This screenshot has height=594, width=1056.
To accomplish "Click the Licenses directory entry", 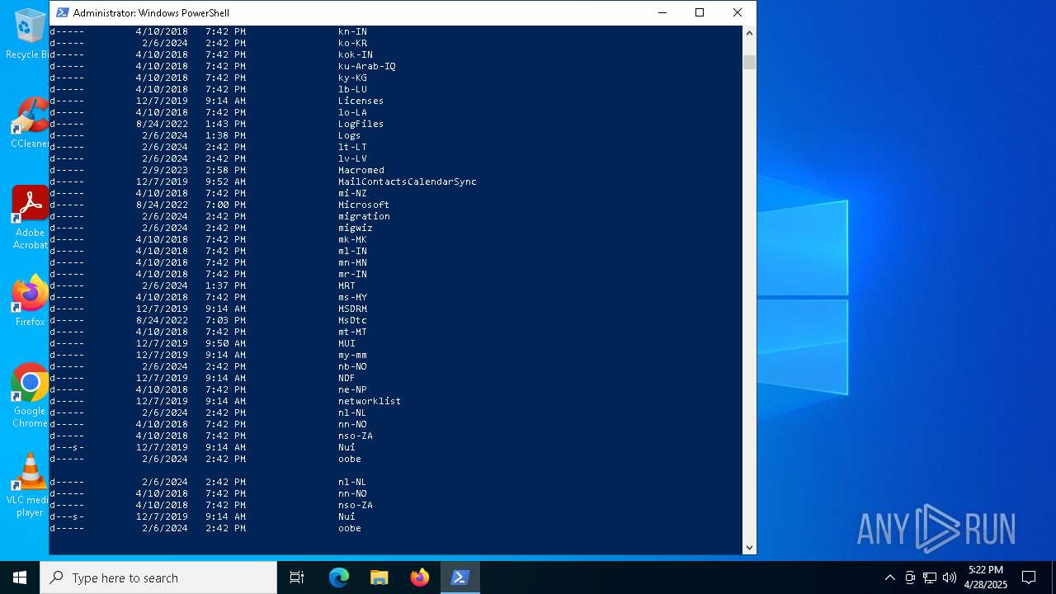I will pos(361,101).
